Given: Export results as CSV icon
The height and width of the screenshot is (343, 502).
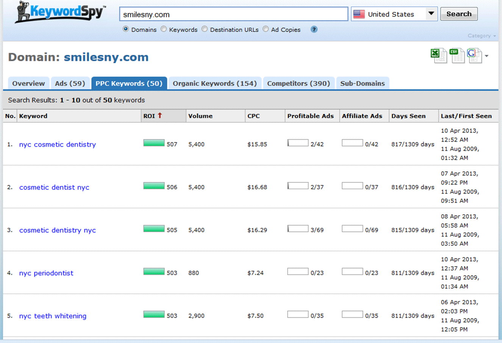Looking at the screenshot, I should pyautogui.click(x=457, y=56).
